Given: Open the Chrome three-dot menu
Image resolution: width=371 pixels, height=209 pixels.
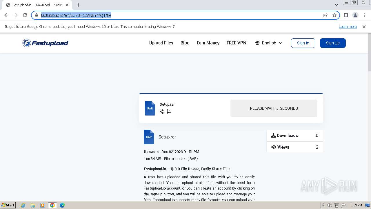Looking at the screenshot, I should 365,15.
